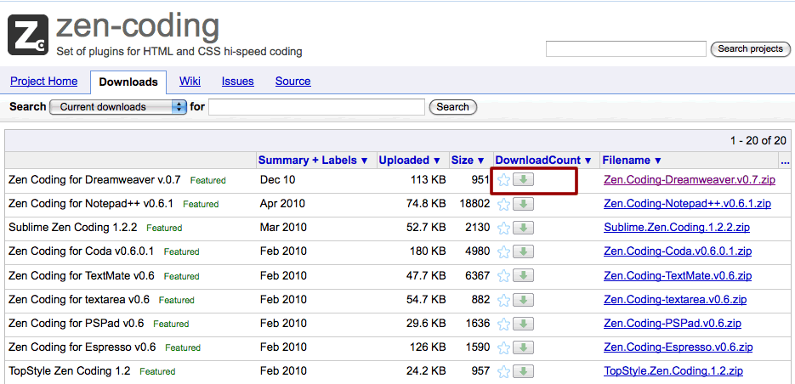Click green download arrow for Dreamweaver v.0.7
This screenshot has width=795, height=384.
(523, 179)
